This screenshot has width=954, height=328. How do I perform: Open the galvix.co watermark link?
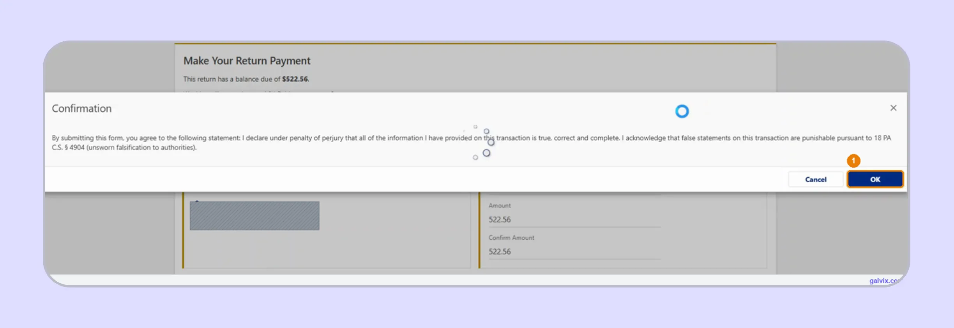tap(883, 280)
